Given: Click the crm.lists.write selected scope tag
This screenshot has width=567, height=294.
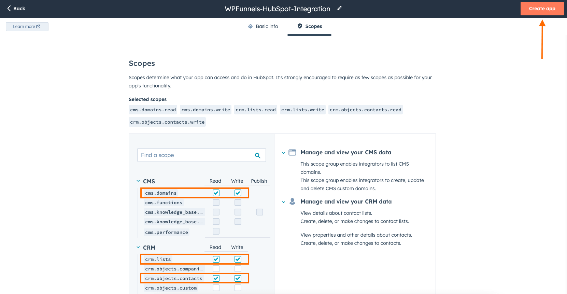Looking at the screenshot, I should coord(303,110).
